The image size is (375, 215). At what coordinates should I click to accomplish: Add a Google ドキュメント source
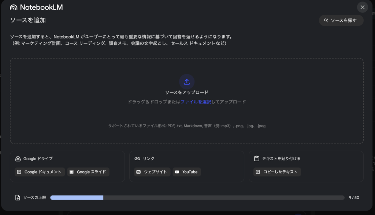pyautogui.click(x=40, y=172)
